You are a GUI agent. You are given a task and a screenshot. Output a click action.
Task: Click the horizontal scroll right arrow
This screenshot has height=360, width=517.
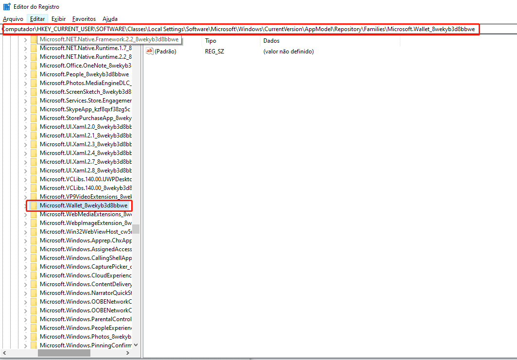coord(128,353)
